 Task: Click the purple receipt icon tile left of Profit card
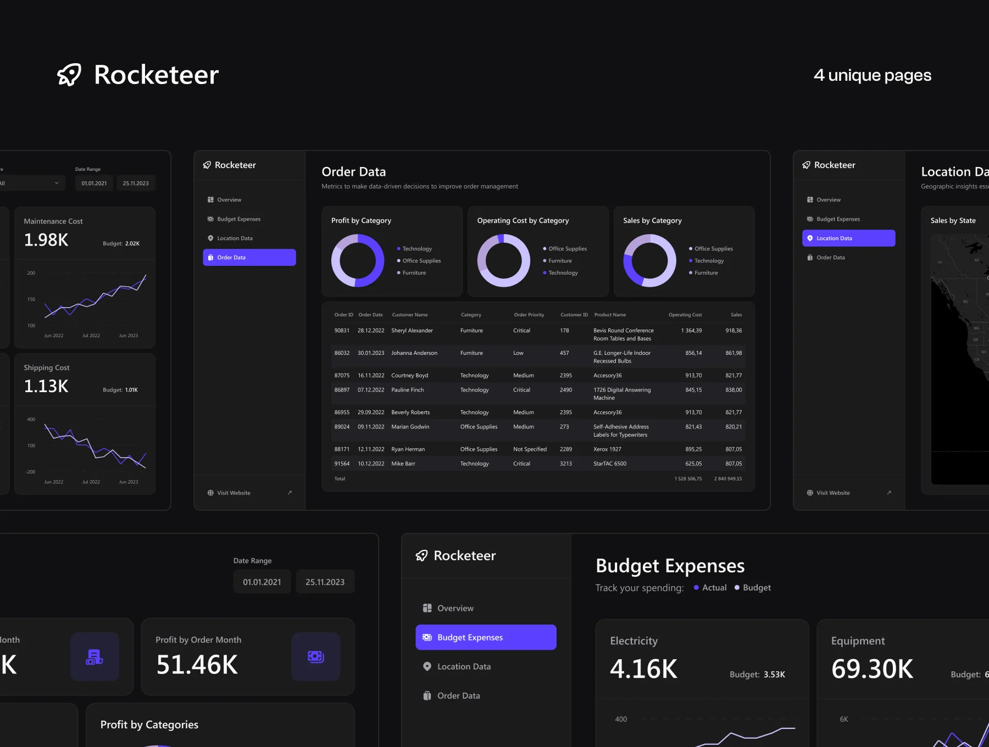click(95, 657)
